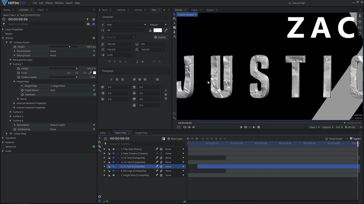This screenshot has height=204, width=364.
Task: Open the Active Camera dropdown
Action: click(187, 15)
